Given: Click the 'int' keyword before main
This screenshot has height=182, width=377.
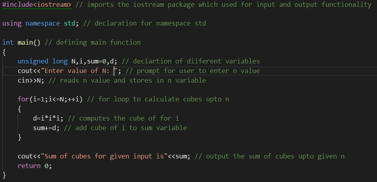Looking at the screenshot, I should pos(8,42).
